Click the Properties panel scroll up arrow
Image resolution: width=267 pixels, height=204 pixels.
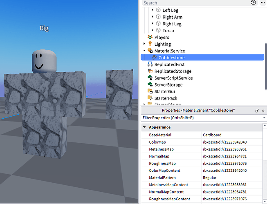pos(265,126)
